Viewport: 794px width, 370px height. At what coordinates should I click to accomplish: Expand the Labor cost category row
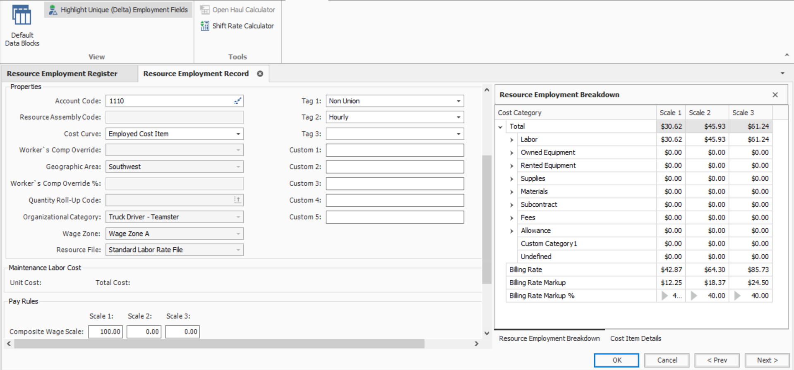point(512,140)
